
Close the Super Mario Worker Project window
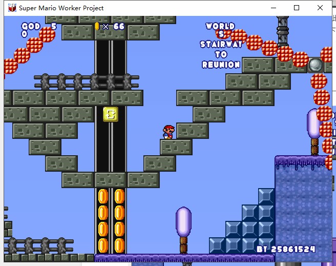click(x=320, y=8)
